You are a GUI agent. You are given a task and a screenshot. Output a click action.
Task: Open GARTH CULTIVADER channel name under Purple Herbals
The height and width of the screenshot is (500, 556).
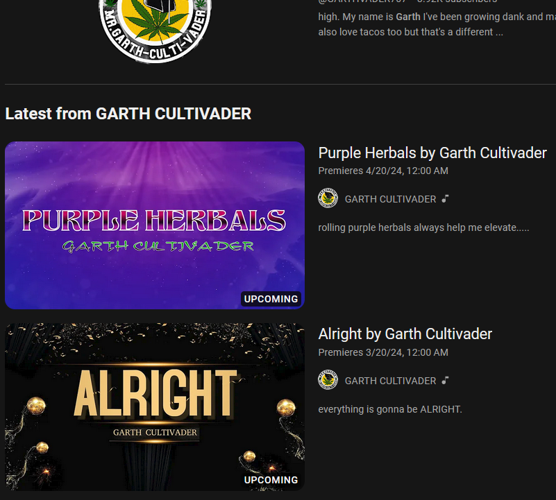pyautogui.click(x=390, y=199)
